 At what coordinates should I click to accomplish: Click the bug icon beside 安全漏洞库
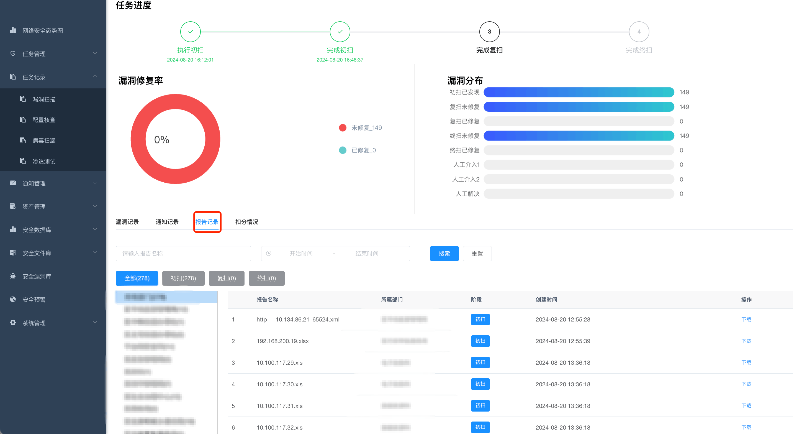[13, 276]
